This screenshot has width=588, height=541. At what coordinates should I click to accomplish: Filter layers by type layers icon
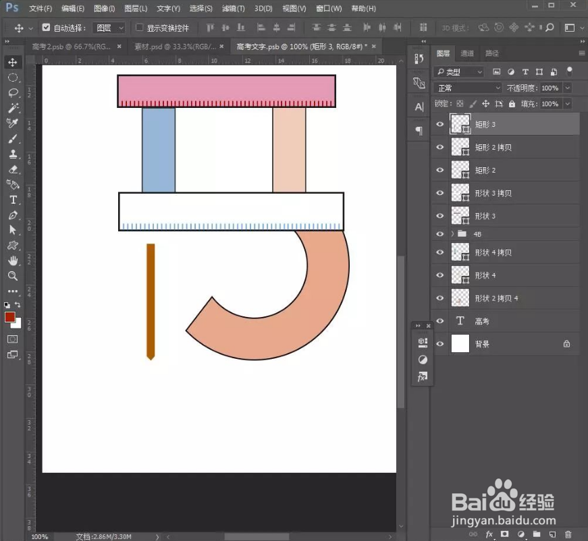click(x=525, y=72)
